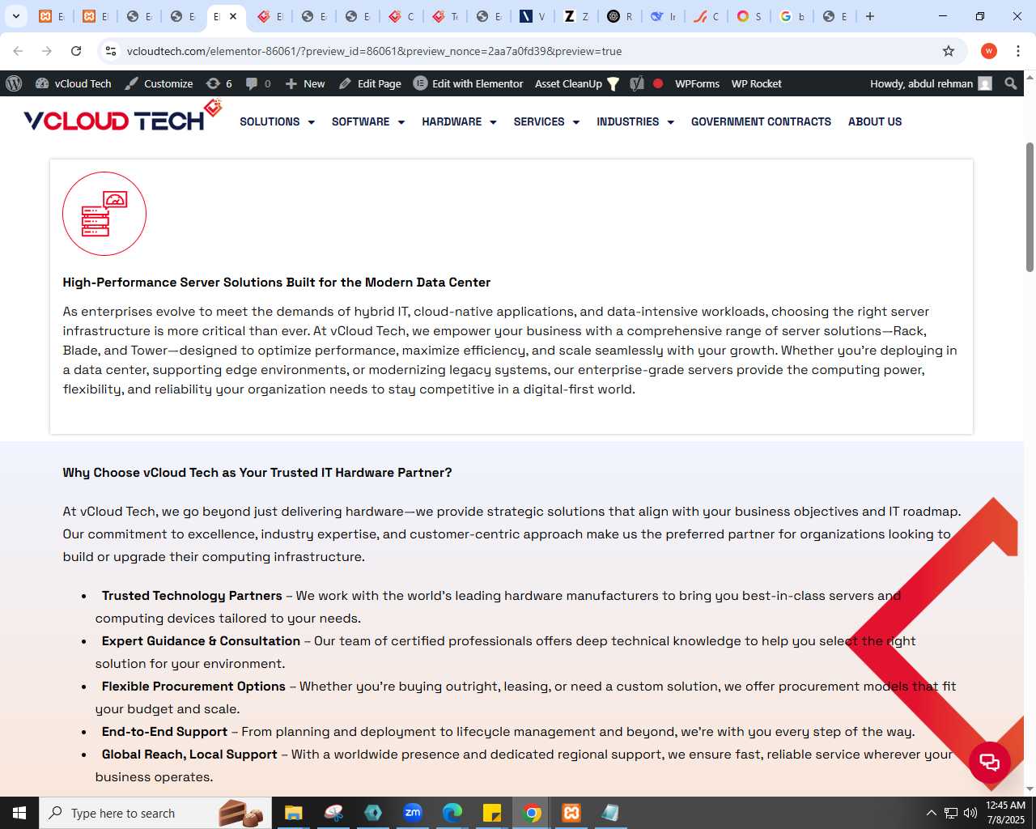1036x829 pixels.
Task: Click the page vertical scrollbar thumb
Action: [1030, 206]
